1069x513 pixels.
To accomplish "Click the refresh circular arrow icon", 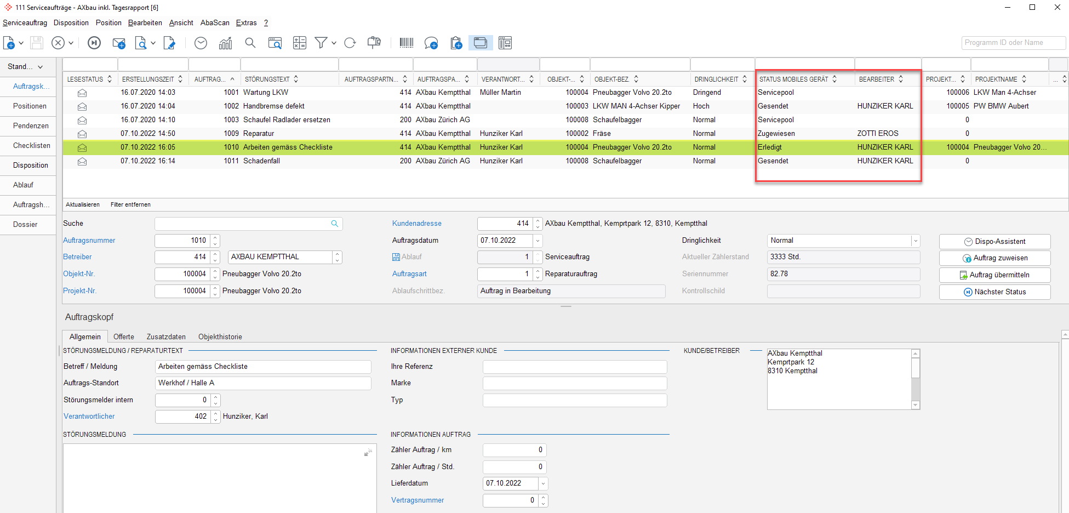I will (350, 43).
